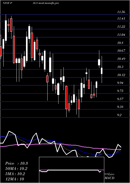Click the 10.3 price axis label
Image resolution: width=130 pixels, height=183 pixels.
coord(120,67)
